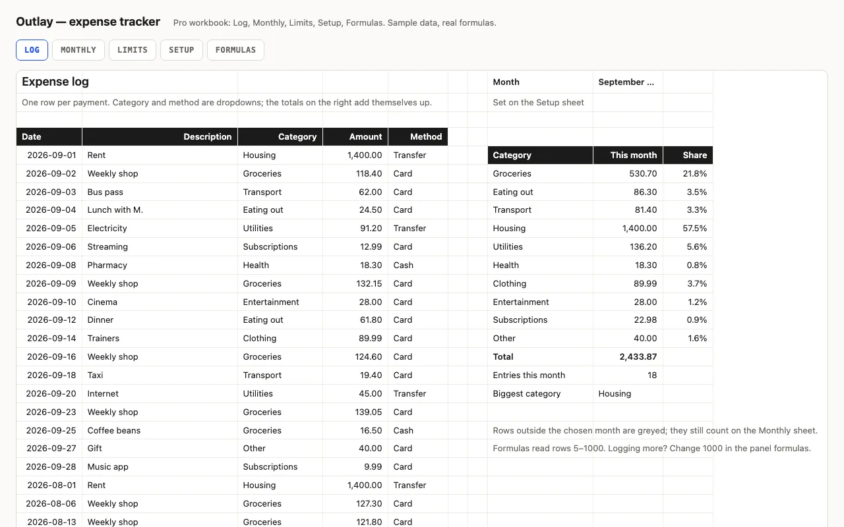This screenshot has height=527, width=844.
Task: Select the Share column header
Action: pos(688,155)
